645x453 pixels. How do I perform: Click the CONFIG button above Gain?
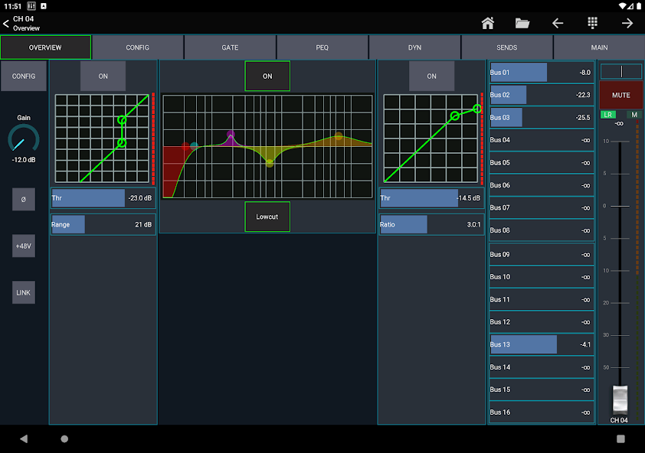(24, 76)
